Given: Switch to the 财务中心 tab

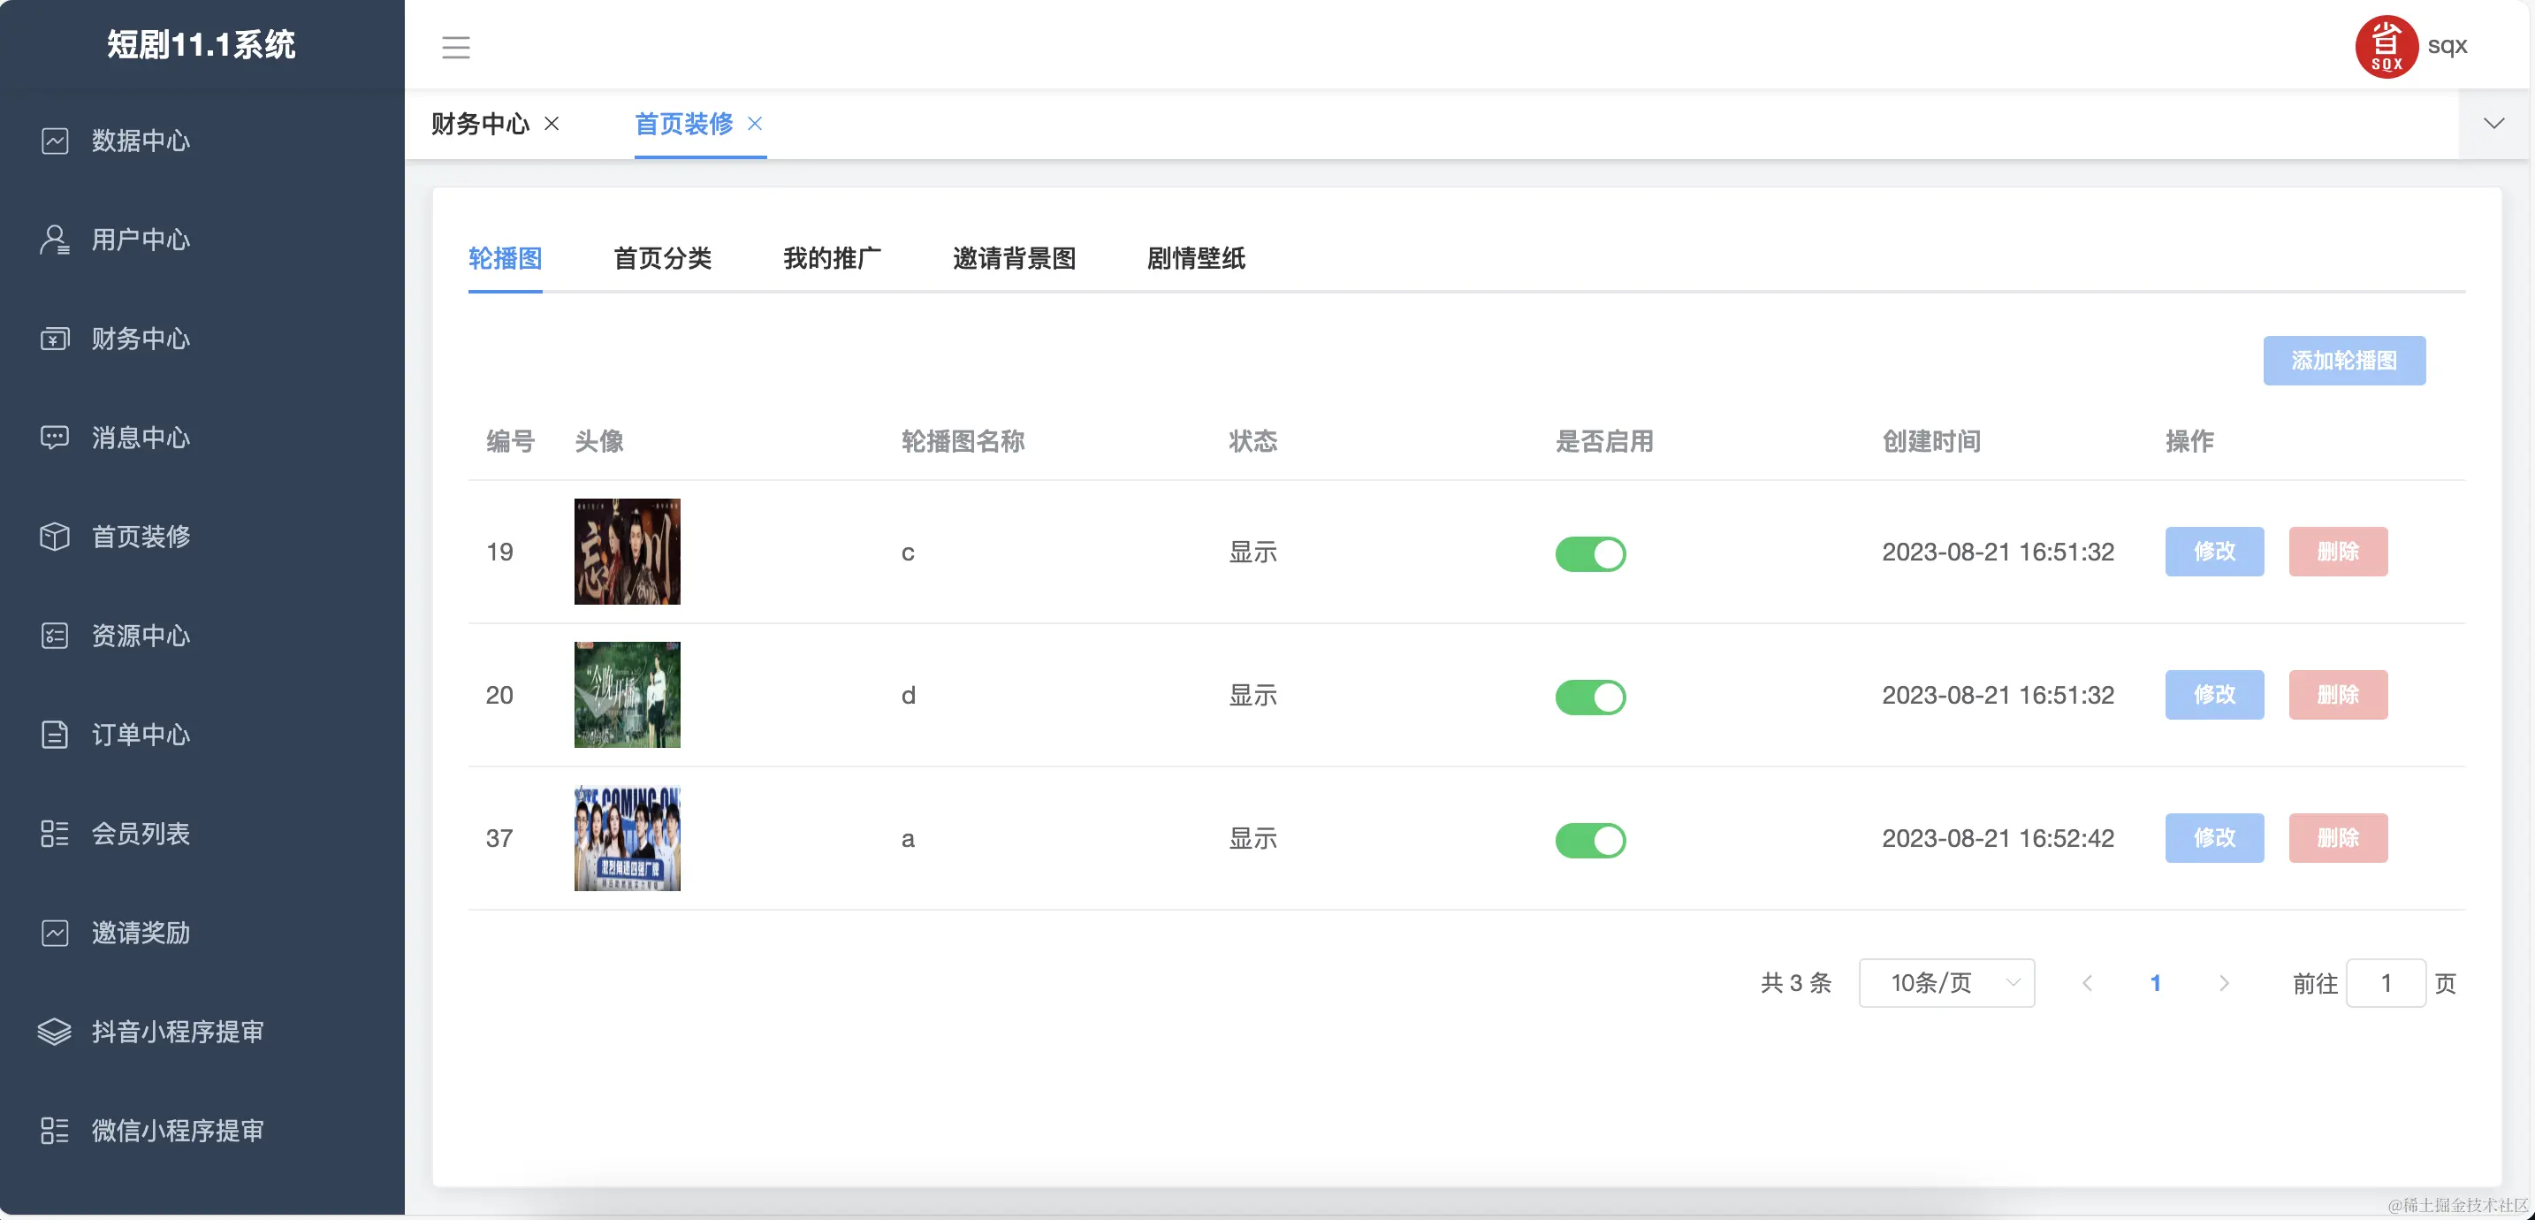Looking at the screenshot, I should 479,124.
